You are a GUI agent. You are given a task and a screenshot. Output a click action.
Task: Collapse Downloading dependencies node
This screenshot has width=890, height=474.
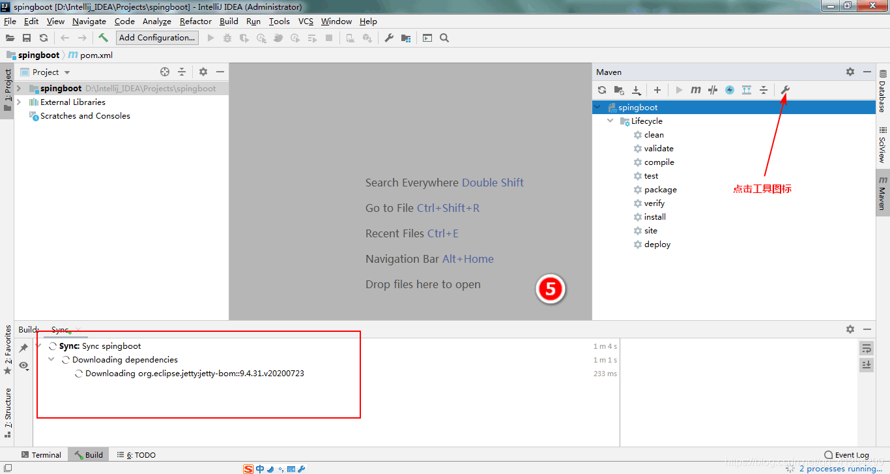click(51, 359)
